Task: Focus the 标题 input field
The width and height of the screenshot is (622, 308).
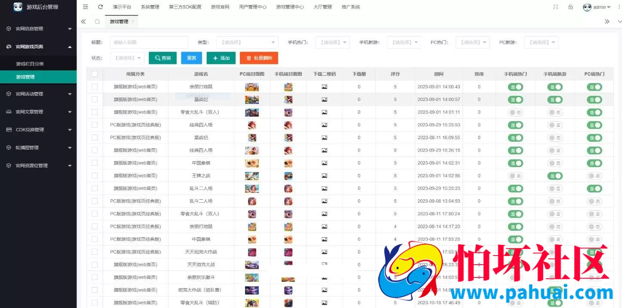Action: tap(149, 42)
